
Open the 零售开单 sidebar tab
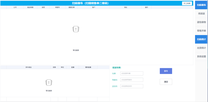(x=201, y=31)
